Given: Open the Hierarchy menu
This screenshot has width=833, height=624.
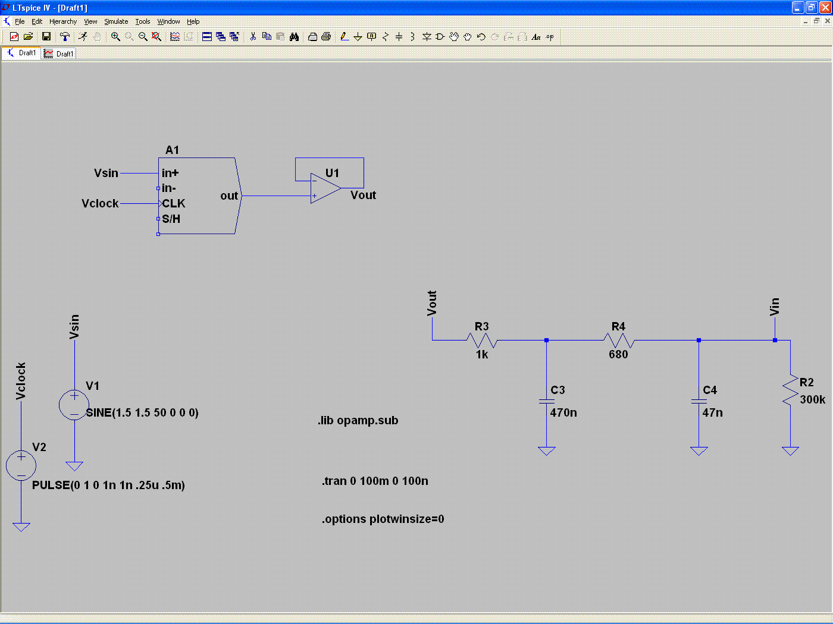Looking at the screenshot, I should pos(63,21).
